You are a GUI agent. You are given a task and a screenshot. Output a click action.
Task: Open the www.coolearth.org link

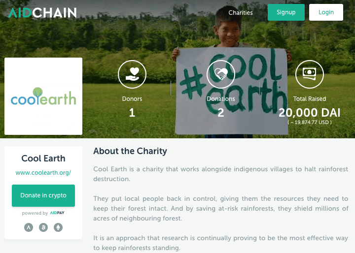coord(43,172)
